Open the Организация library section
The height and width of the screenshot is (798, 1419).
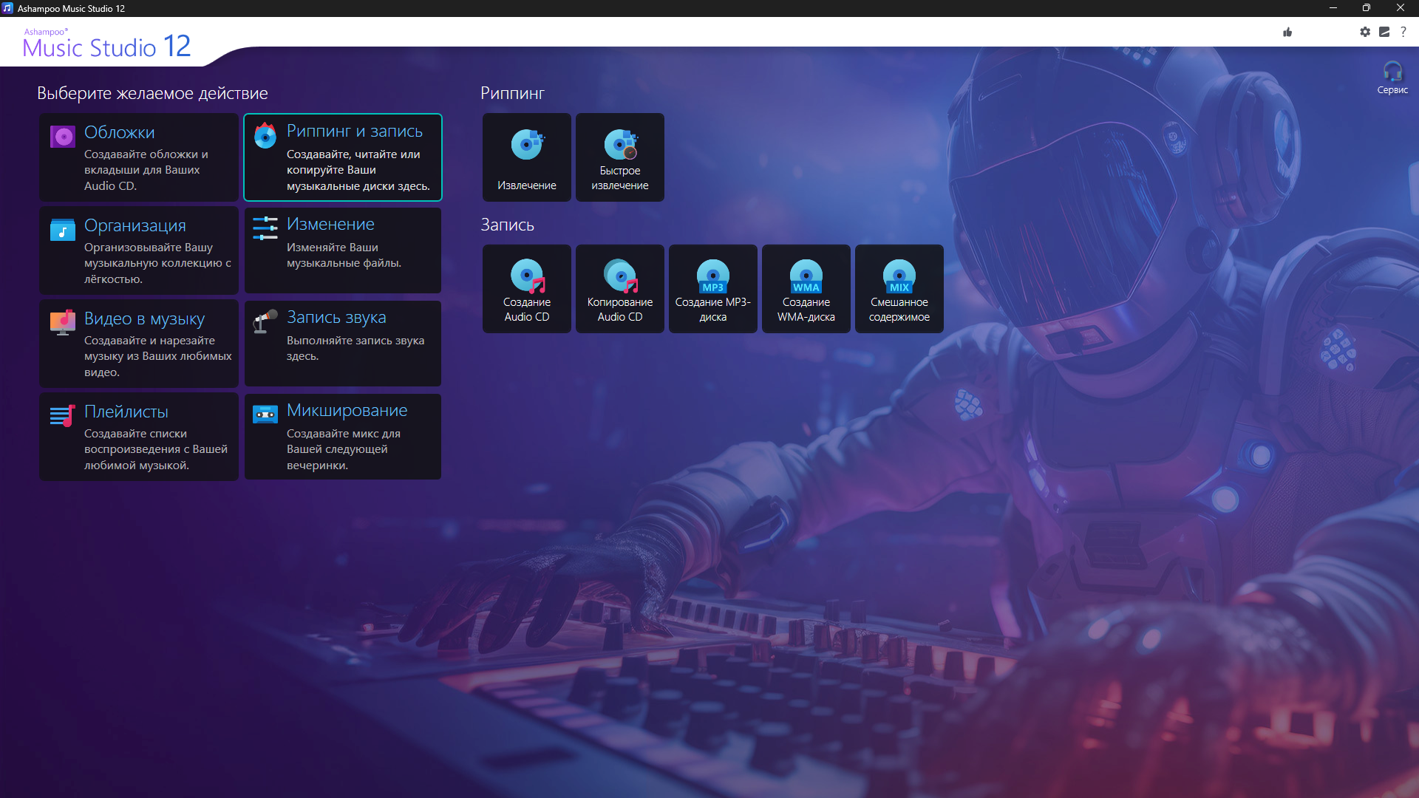pyautogui.click(x=139, y=250)
